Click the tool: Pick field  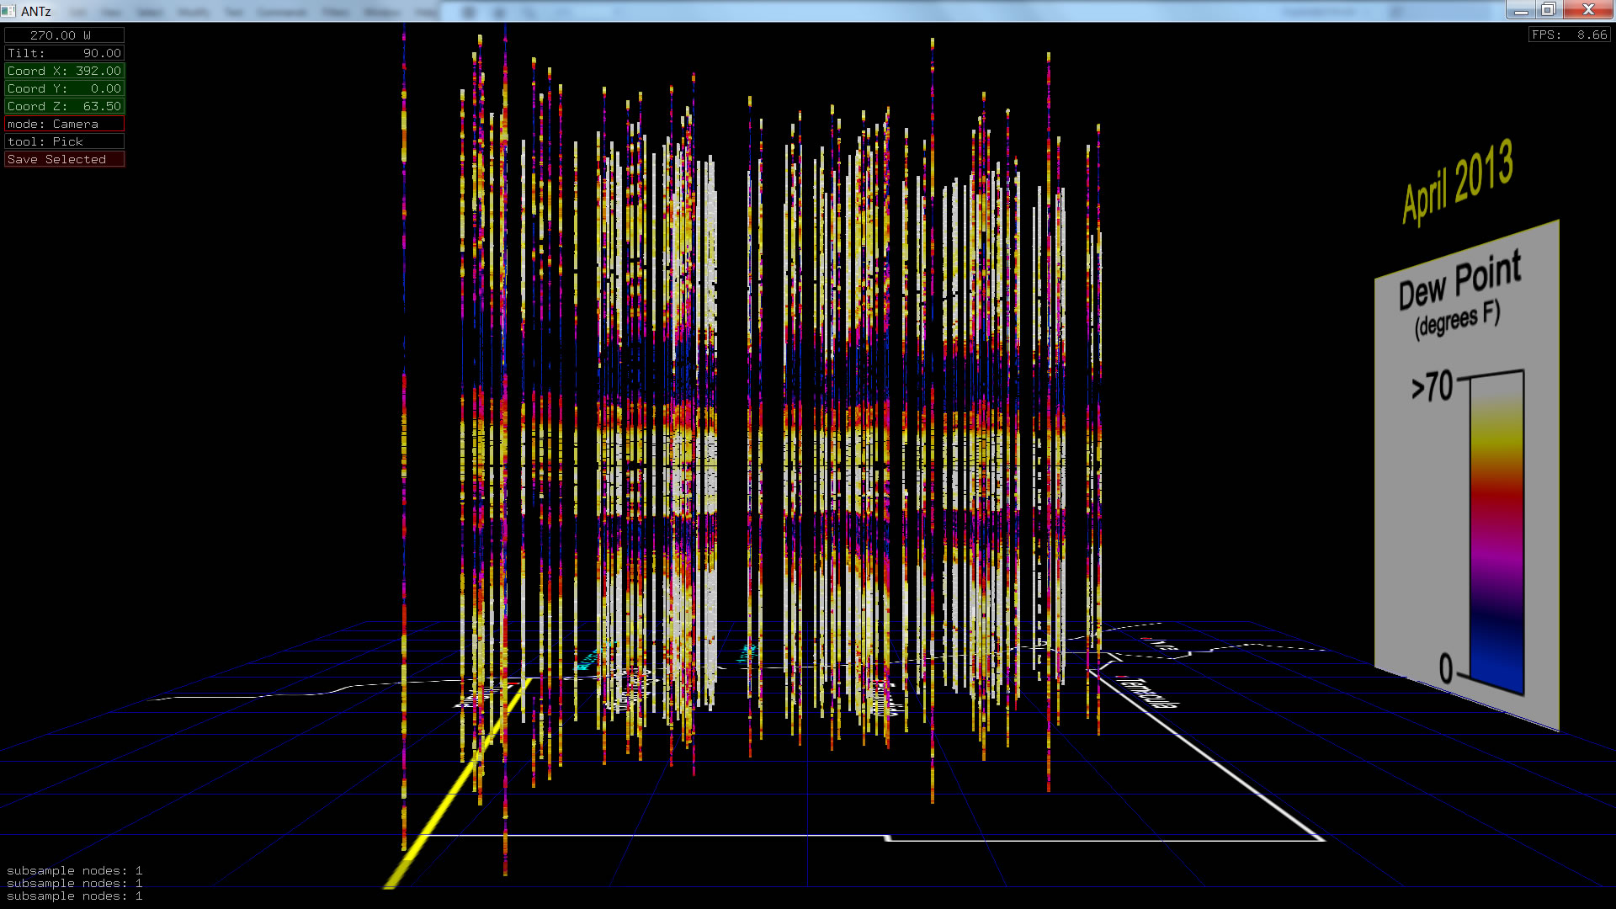click(x=64, y=141)
